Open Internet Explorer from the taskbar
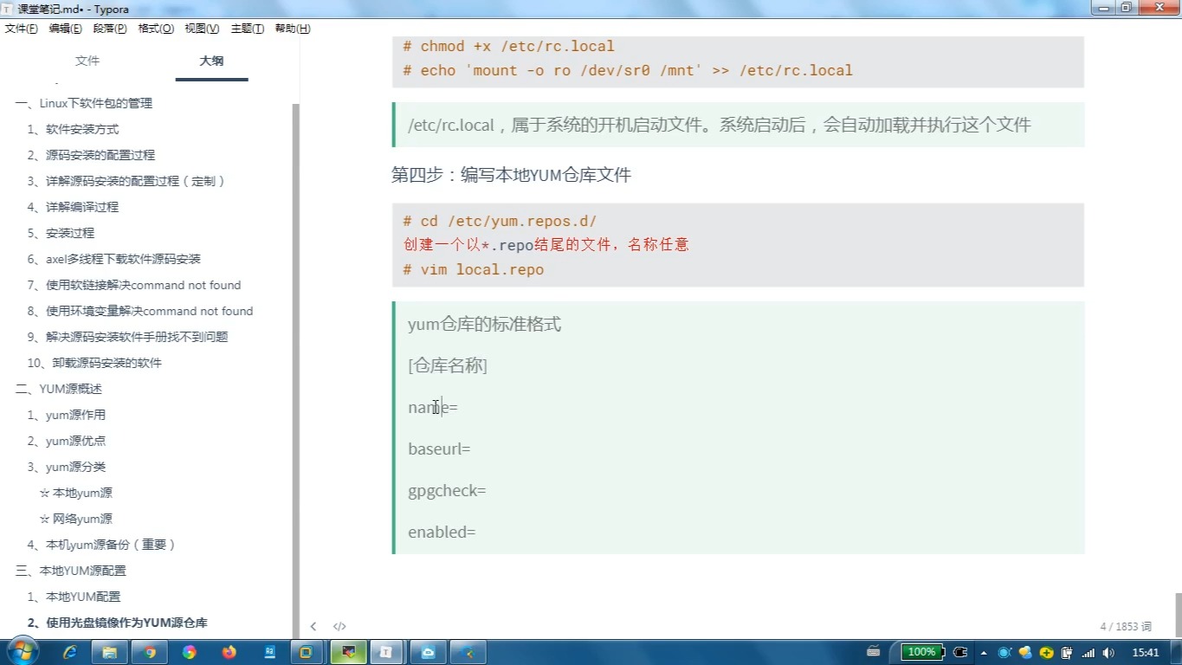This screenshot has height=665, width=1182. click(70, 652)
